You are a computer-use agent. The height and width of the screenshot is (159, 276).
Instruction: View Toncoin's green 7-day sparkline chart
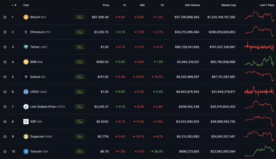point(259,151)
